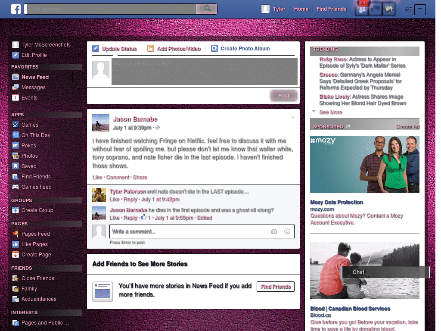The height and width of the screenshot is (331, 441).
Task: Select the Create Photo Album tab
Action: point(240,48)
